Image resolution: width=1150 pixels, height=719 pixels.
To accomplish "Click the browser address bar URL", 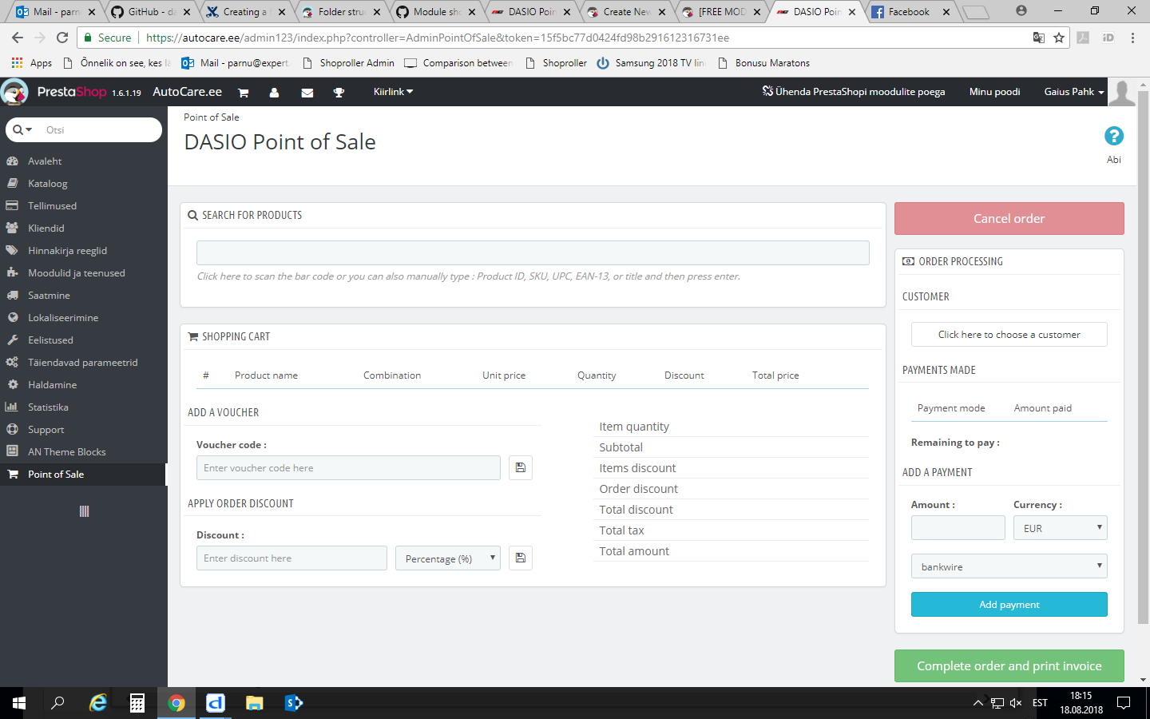I will [438, 38].
